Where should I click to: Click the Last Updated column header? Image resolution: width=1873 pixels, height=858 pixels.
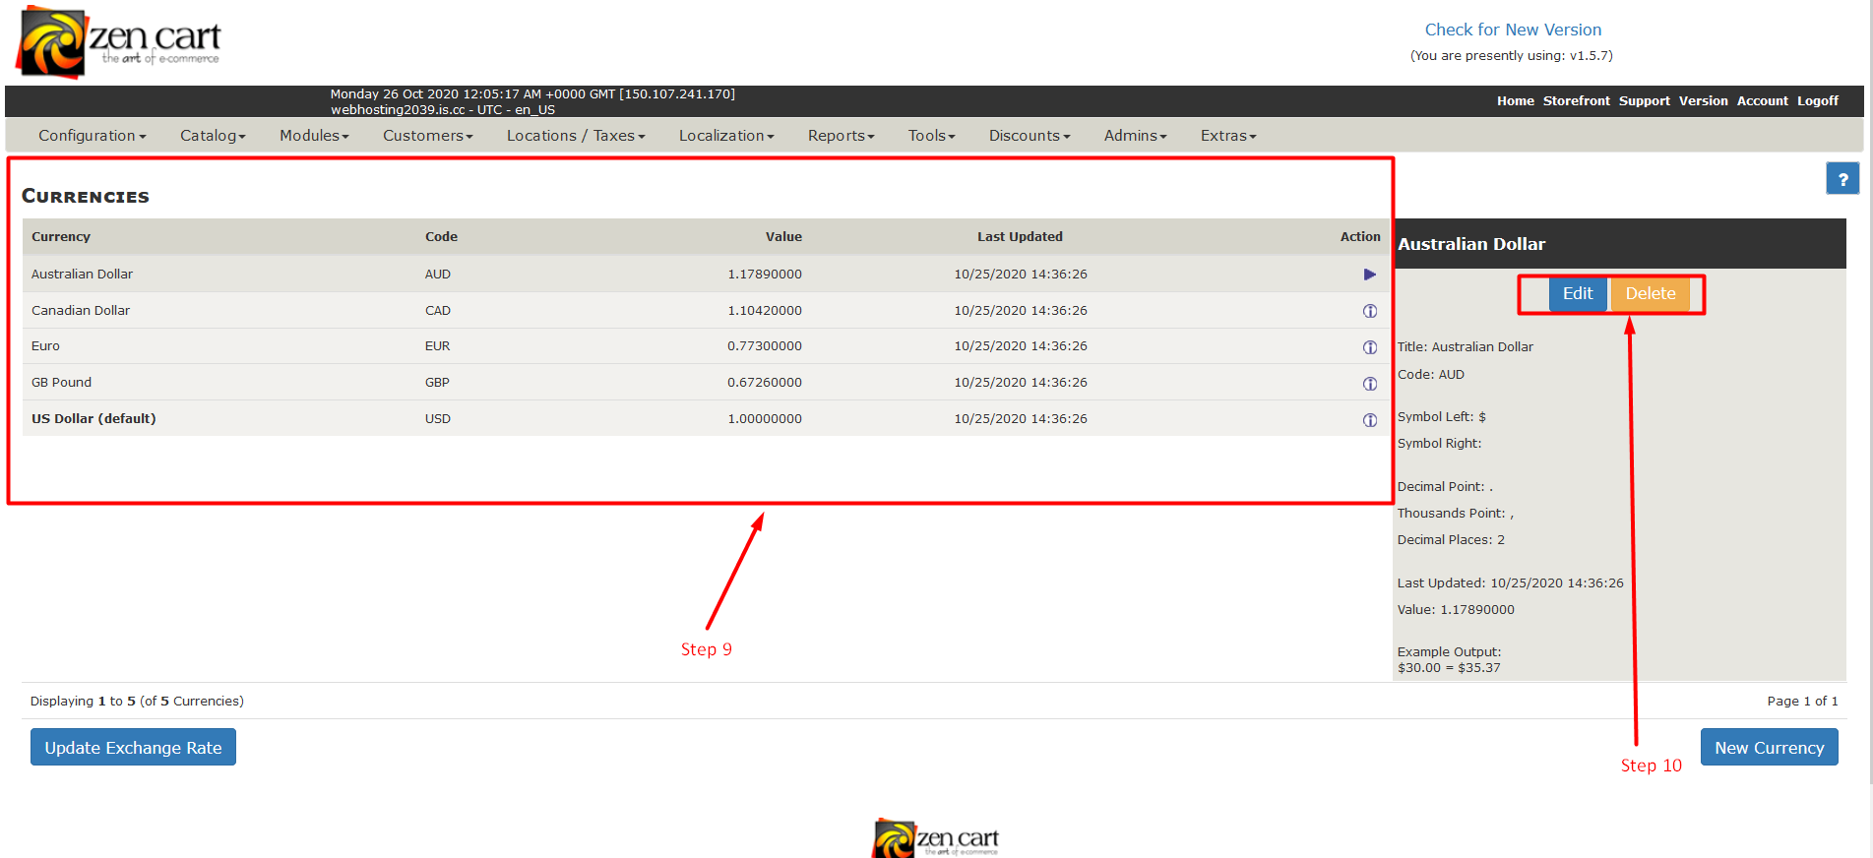click(1020, 237)
